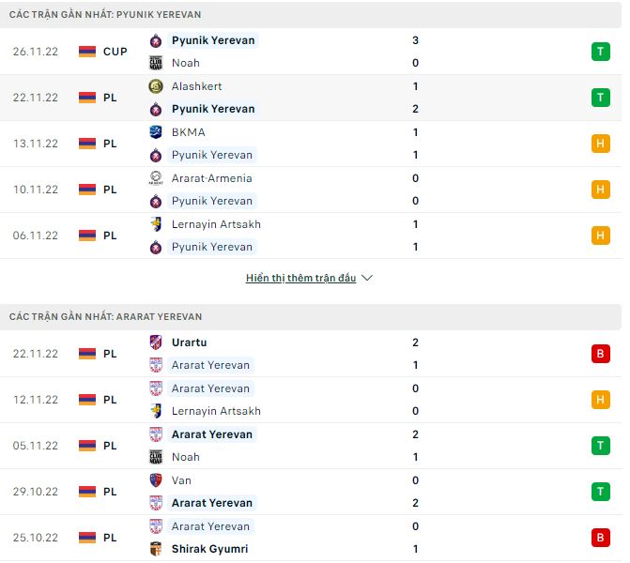This screenshot has height=563, width=630.
Task: Click the CUP competition label
Action: click(115, 52)
